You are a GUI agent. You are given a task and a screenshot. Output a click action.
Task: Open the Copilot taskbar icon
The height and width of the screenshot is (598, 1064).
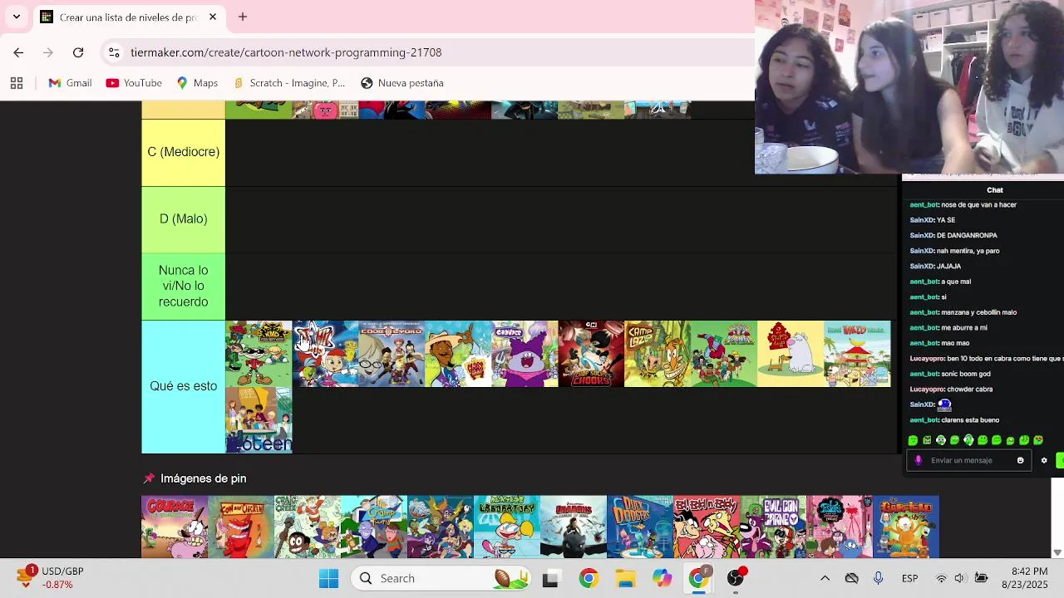(663, 579)
